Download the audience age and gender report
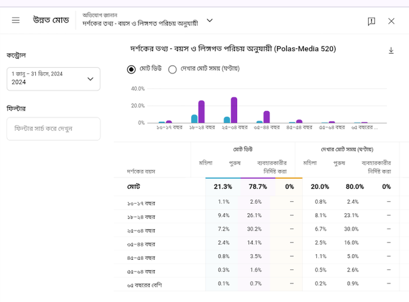The image size is (409, 302). coord(391,50)
